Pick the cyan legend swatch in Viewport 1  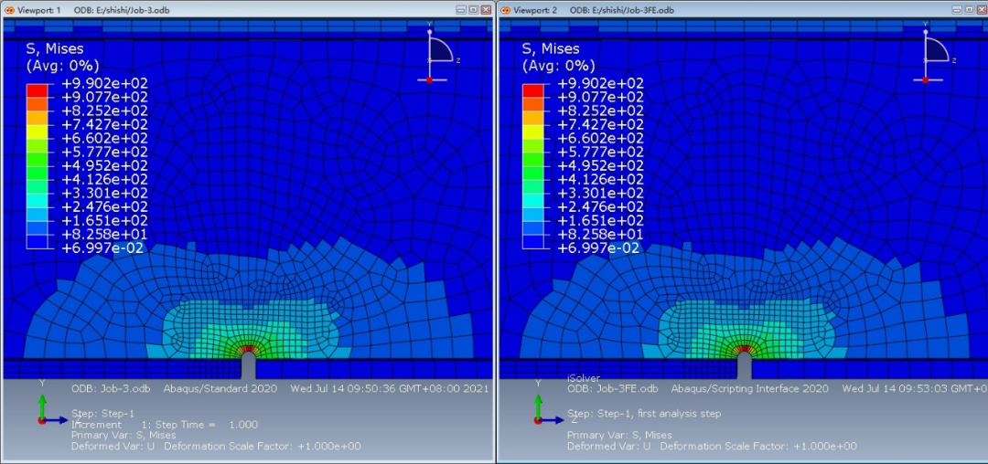tap(37, 200)
